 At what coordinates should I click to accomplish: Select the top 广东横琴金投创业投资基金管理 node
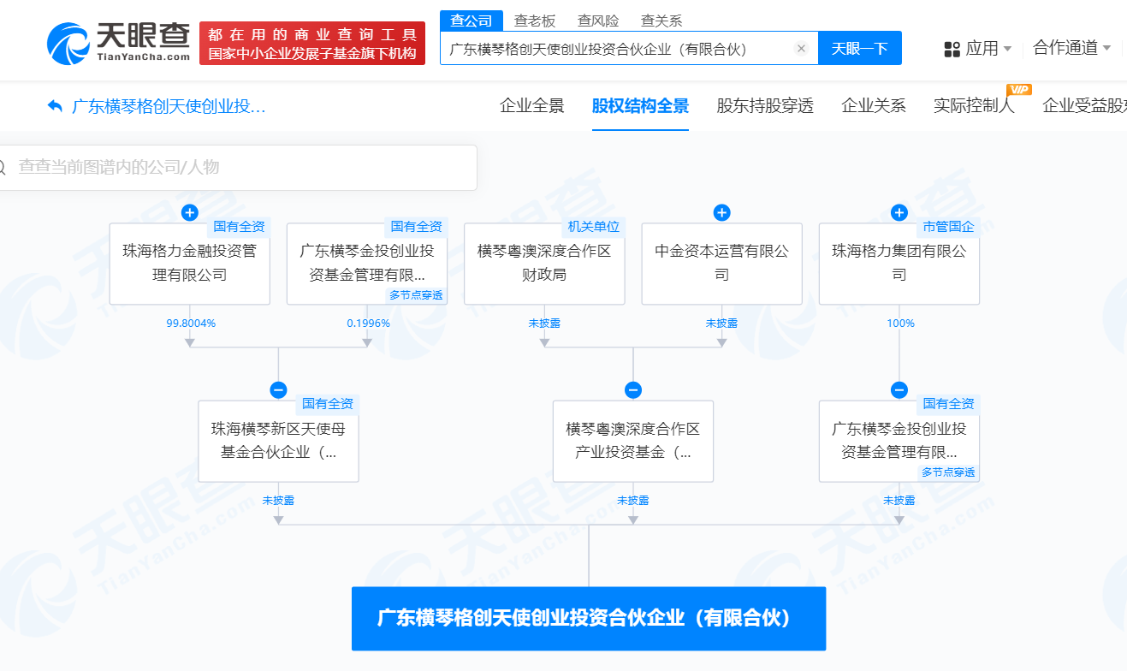pyautogui.click(x=367, y=264)
